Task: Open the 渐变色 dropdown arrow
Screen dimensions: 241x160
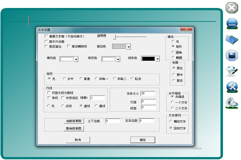Action: [x=118, y=59]
